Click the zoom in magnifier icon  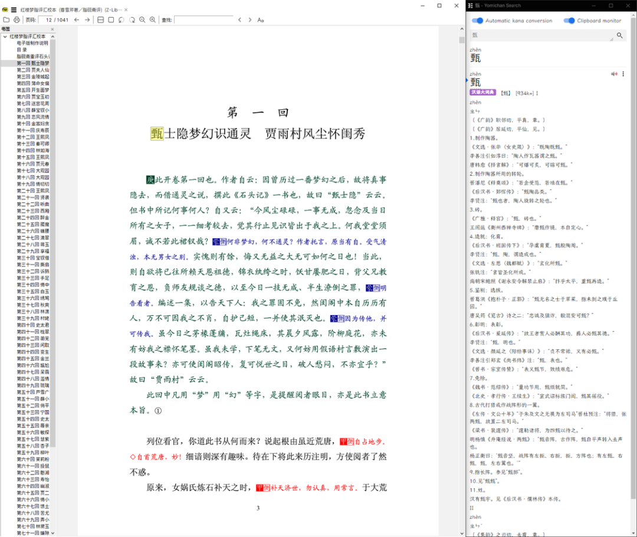click(x=153, y=20)
